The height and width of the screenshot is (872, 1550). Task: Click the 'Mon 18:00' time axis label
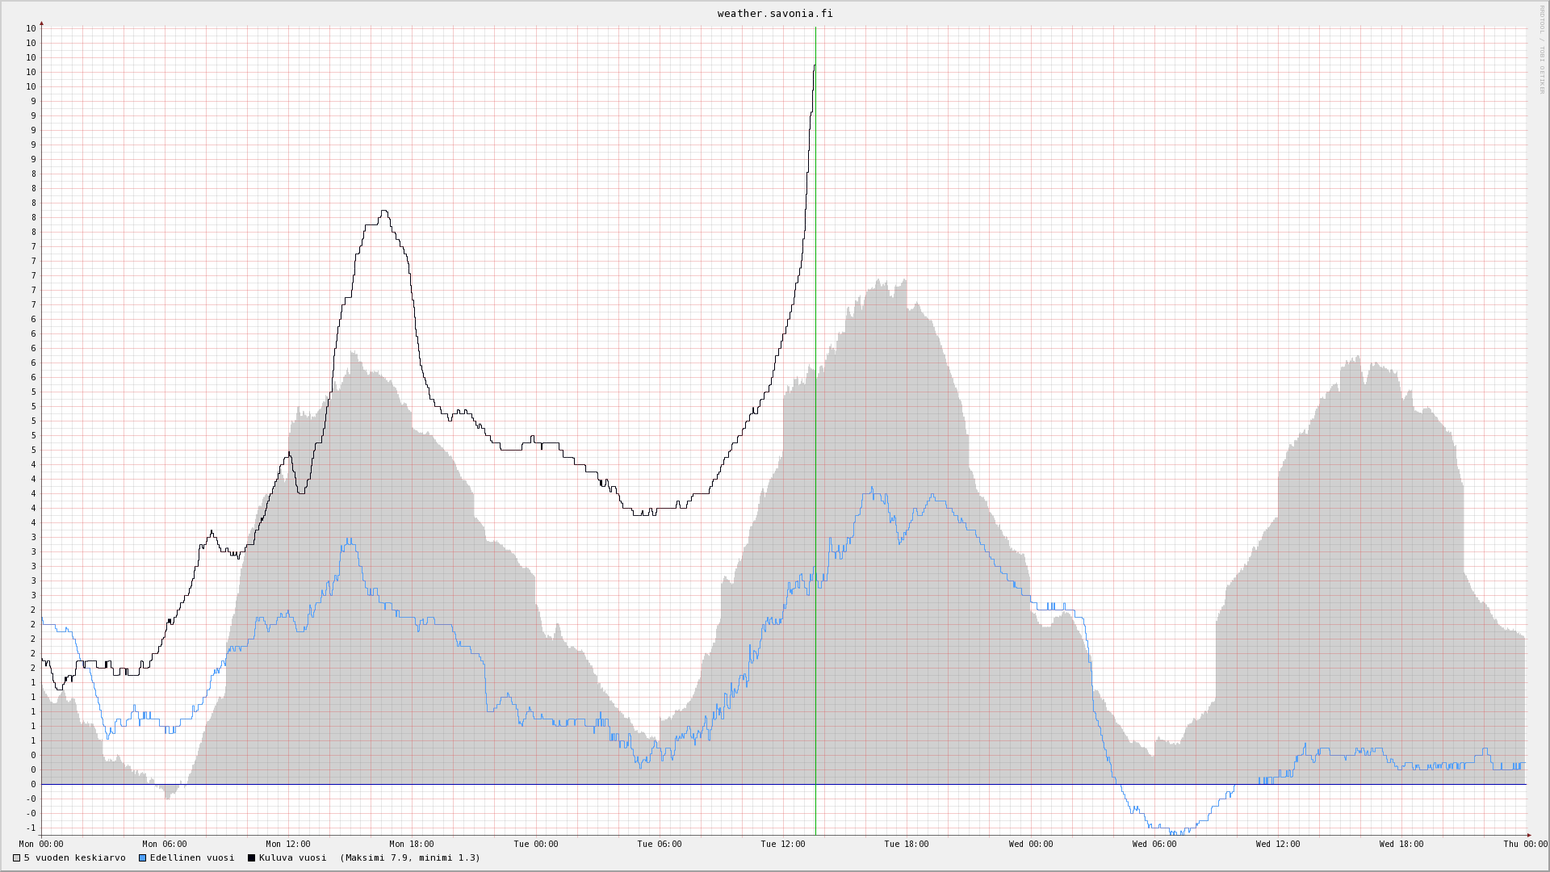(412, 845)
